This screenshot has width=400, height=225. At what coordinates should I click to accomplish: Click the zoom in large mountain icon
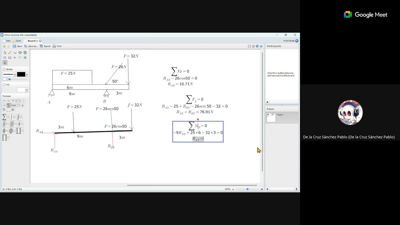tap(262, 189)
